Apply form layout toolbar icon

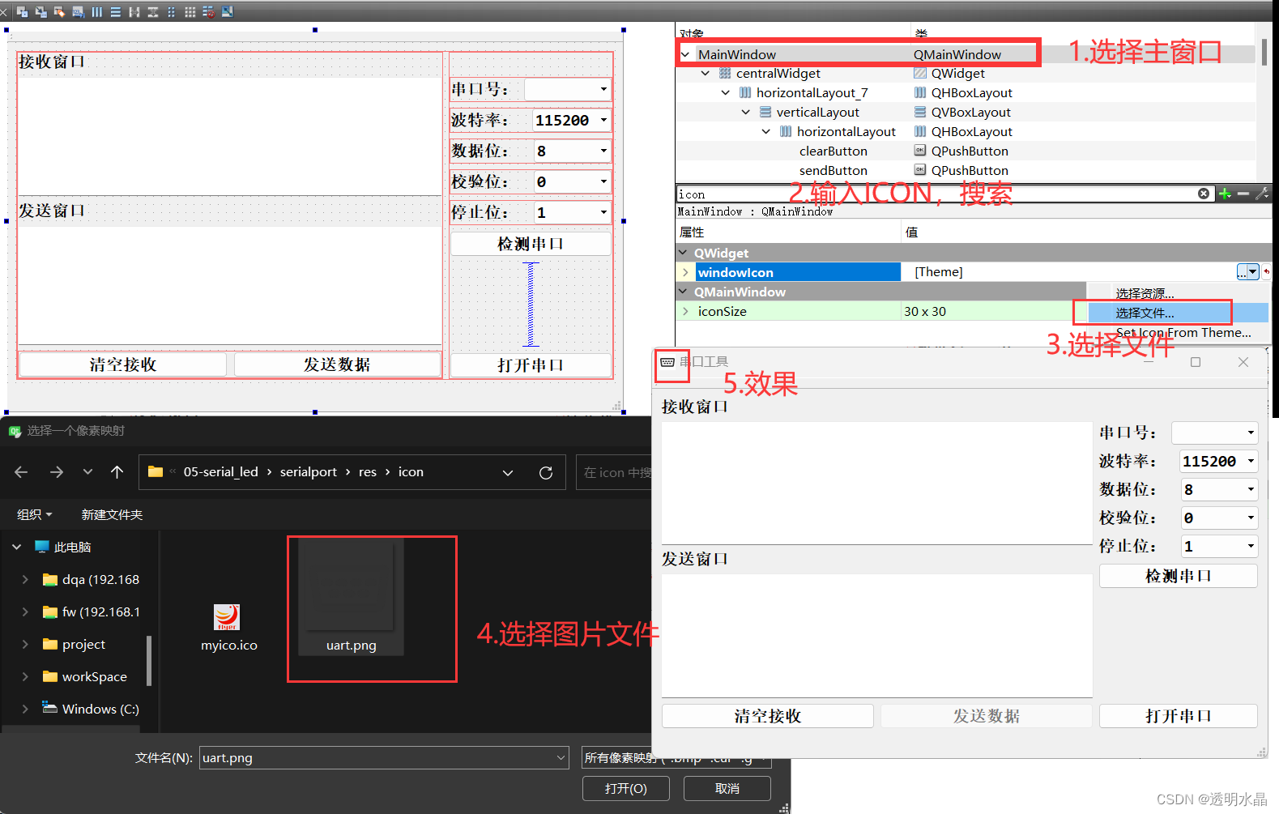coord(171,12)
